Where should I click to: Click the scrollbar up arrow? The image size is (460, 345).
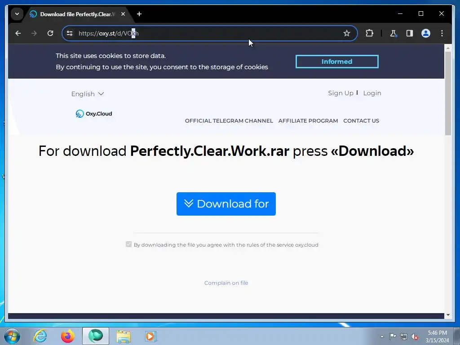448,48
